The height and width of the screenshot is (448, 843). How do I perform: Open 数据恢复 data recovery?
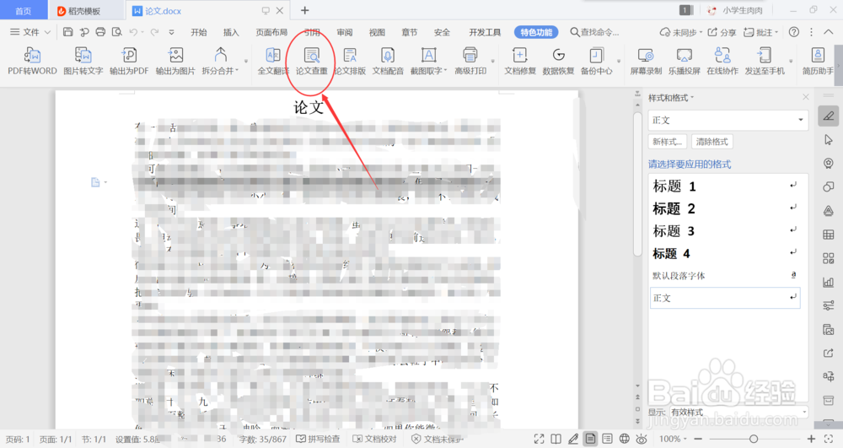tap(558, 62)
